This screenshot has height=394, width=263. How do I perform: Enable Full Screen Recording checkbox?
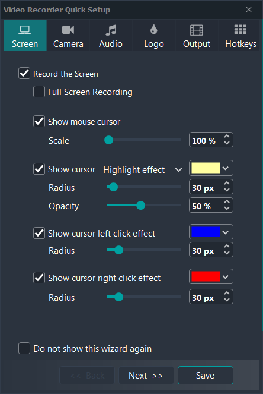tap(39, 92)
